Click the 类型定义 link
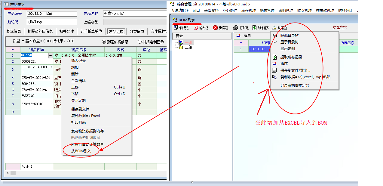 [x=340, y=28]
